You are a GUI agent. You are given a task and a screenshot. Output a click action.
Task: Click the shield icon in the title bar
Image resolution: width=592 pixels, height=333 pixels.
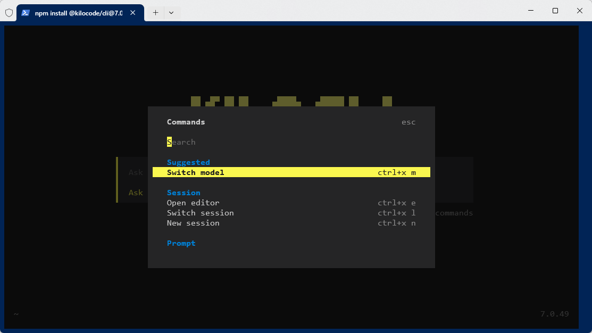(x=9, y=12)
